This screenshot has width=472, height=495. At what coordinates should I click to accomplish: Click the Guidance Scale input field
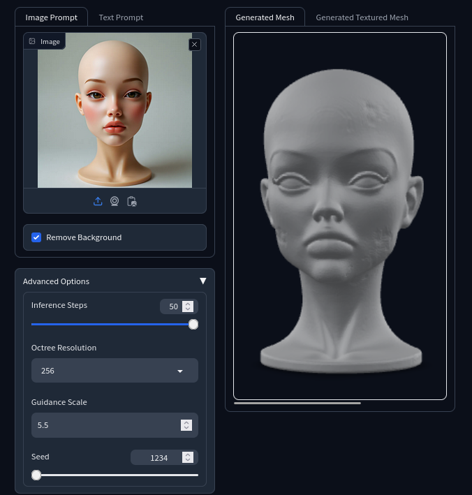(x=115, y=425)
